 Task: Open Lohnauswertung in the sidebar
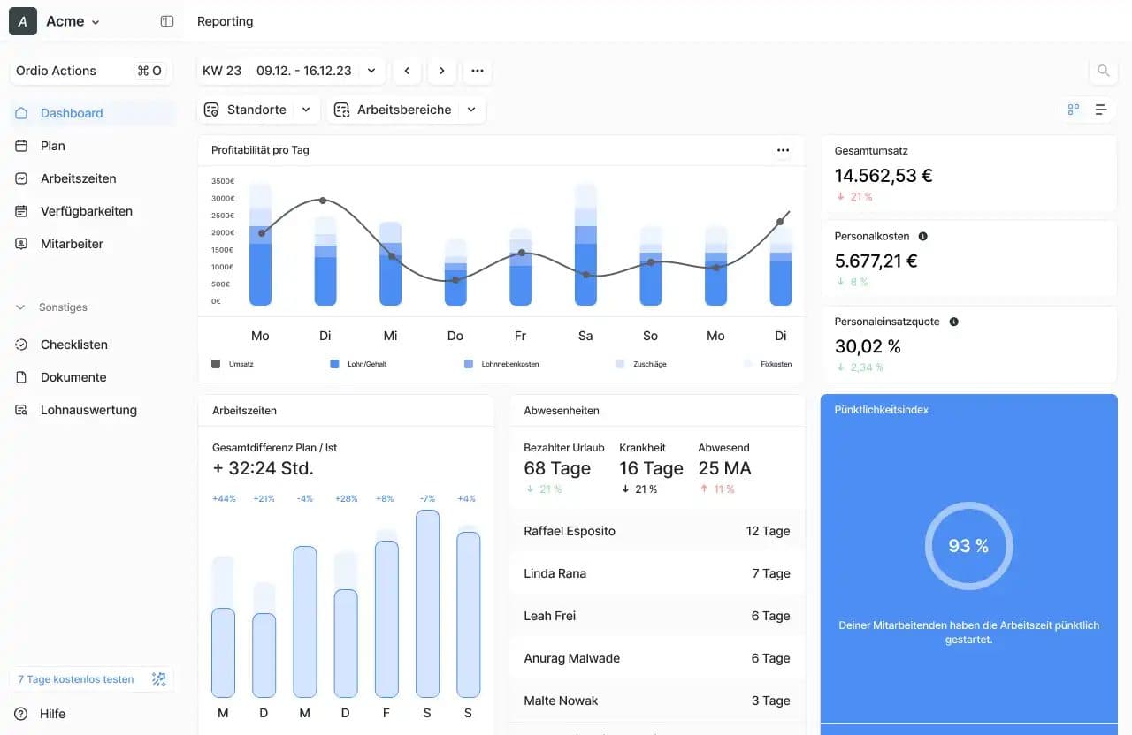[91, 410]
